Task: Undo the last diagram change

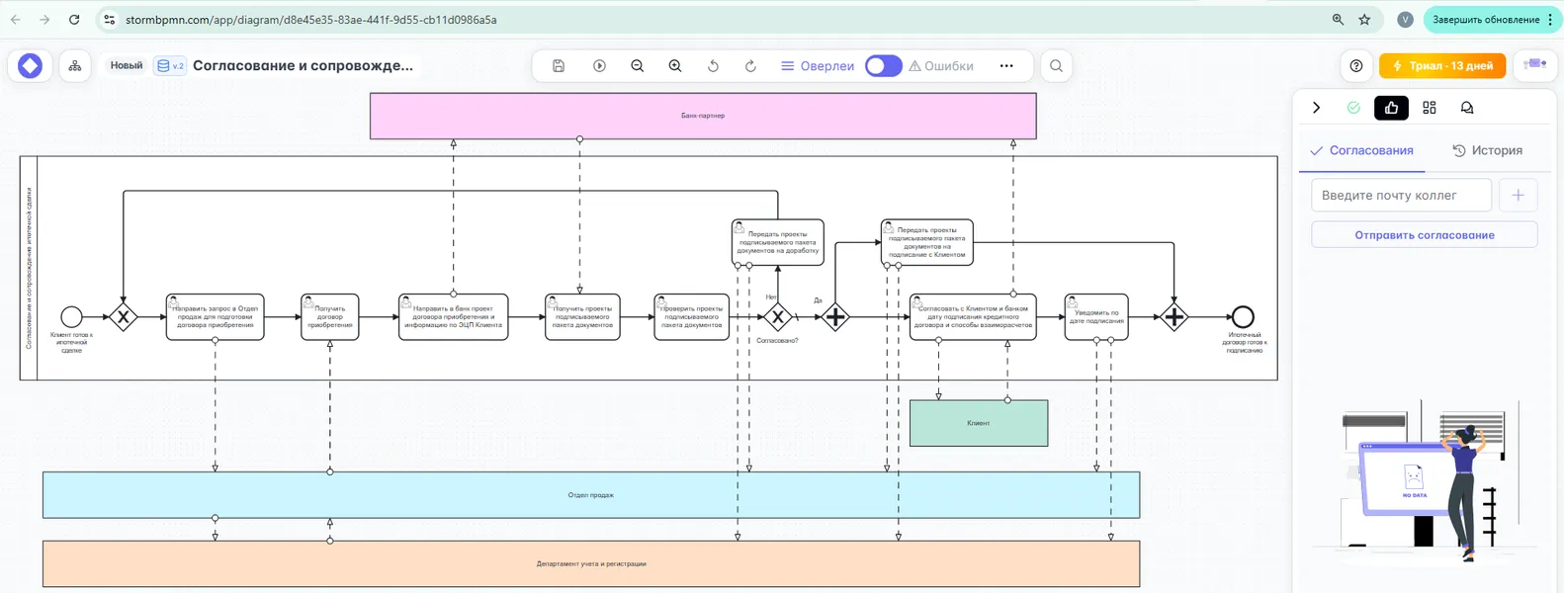Action: point(713,66)
